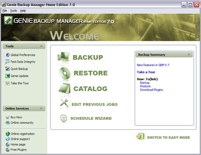Click the Home page globe icon
This screenshot has height=155, width=201.
pos(7,144)
